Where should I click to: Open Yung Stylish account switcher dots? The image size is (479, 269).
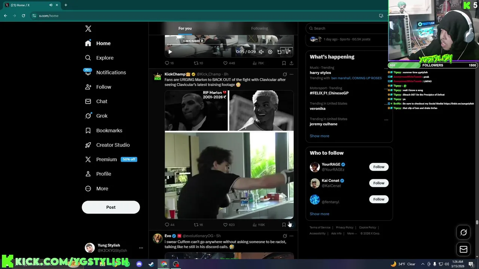pyautogui.click(x=141, y=248)
